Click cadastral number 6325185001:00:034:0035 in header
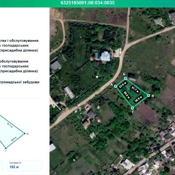 point(87,2)
